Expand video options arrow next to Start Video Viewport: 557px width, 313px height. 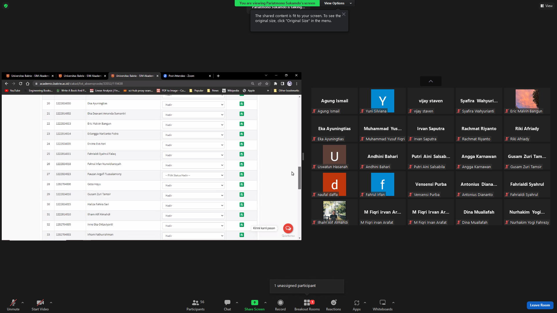point(51,303)
